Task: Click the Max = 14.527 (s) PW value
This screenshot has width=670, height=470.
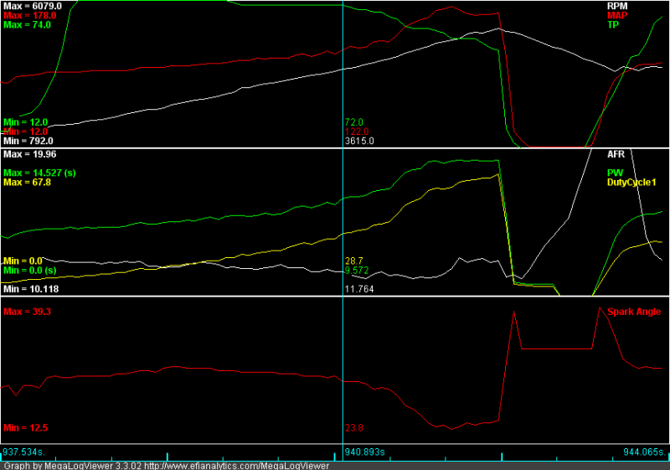Action: click(x=39, y=173)
